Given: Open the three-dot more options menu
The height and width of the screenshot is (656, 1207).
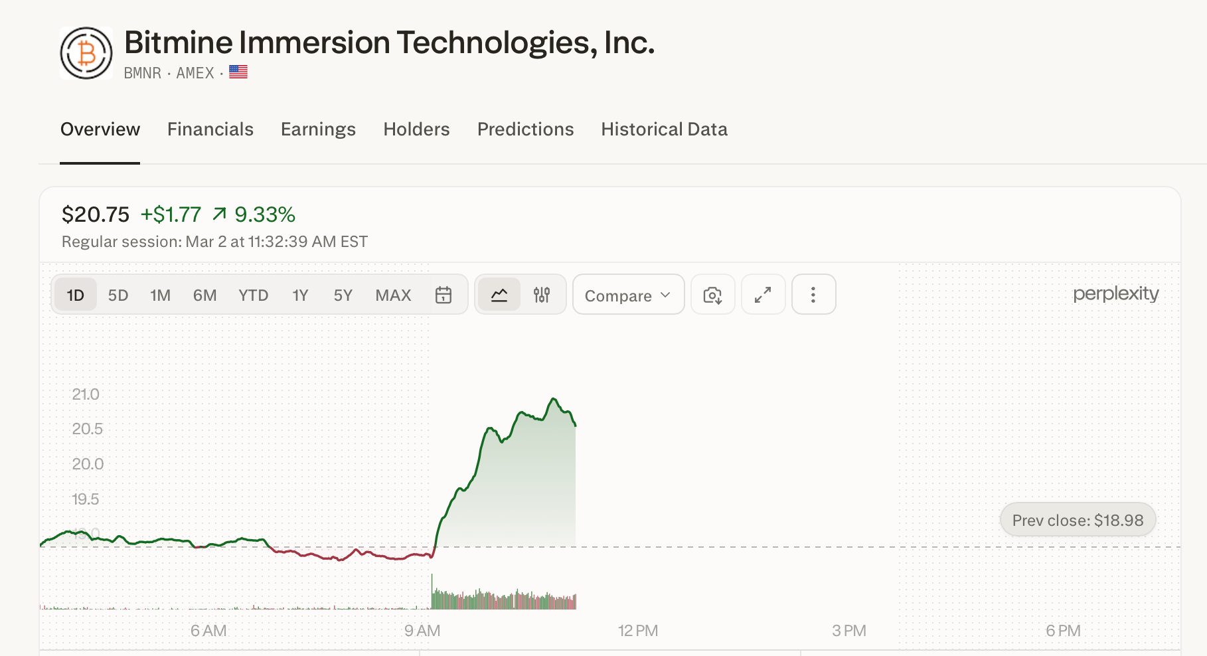Looking at the screenshot, I should tap(813, 295).
